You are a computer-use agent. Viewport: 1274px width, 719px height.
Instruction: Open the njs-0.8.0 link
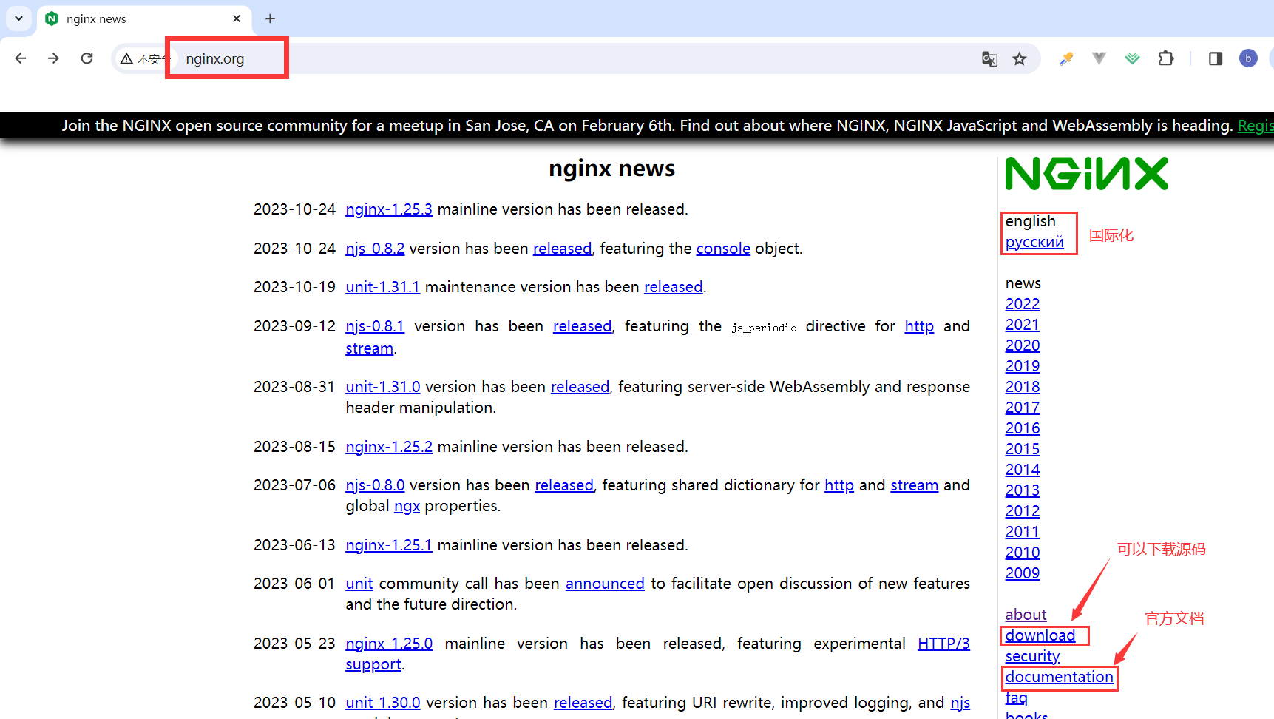coord(375,485)
